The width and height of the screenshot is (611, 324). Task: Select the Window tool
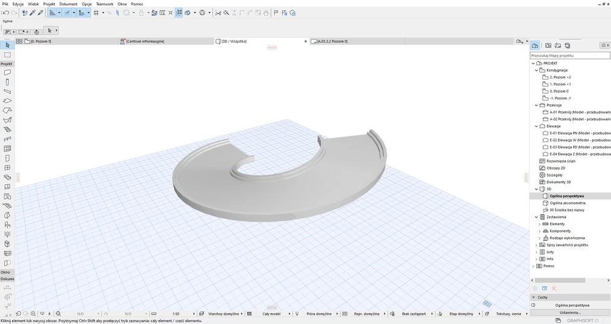point(7,167)
